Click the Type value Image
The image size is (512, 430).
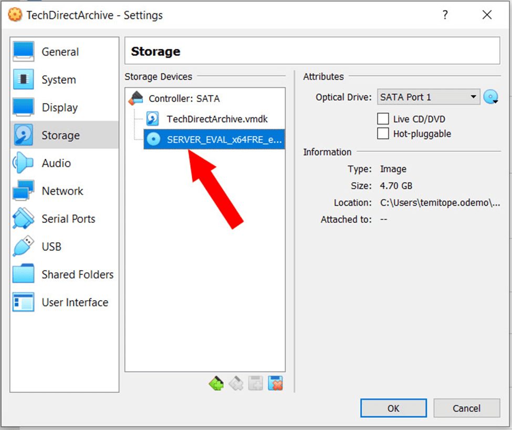point(393,169)
